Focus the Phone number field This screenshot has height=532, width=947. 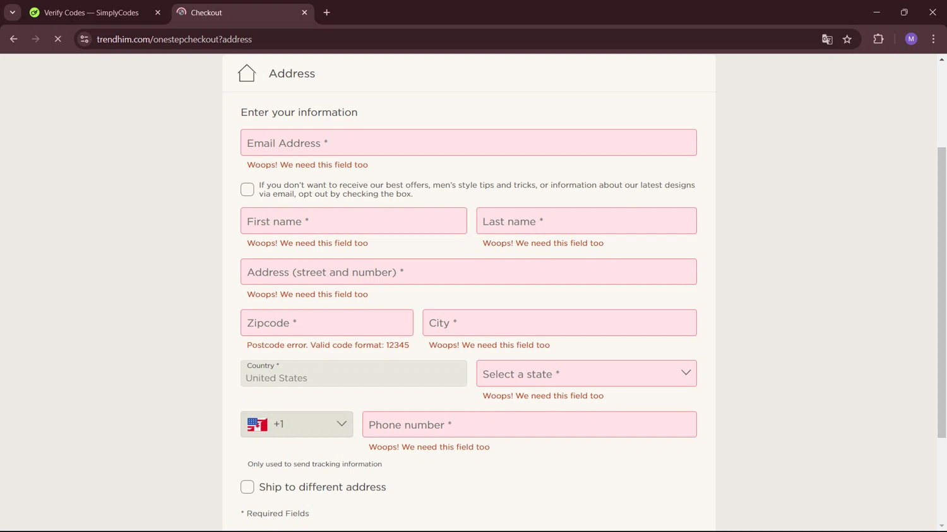click(x=530, y=424)
